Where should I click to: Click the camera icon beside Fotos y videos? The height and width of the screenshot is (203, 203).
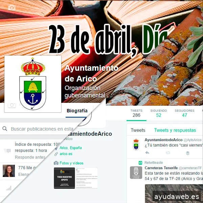[x=56, y=163]
